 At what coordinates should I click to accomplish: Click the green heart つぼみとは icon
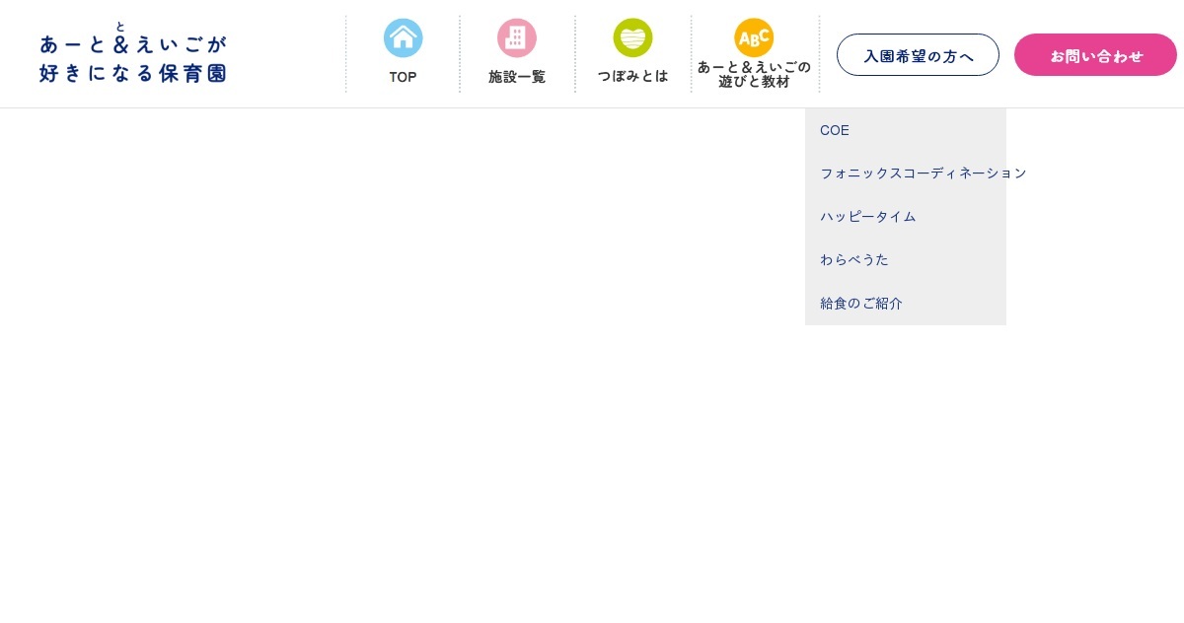[632, 37]
